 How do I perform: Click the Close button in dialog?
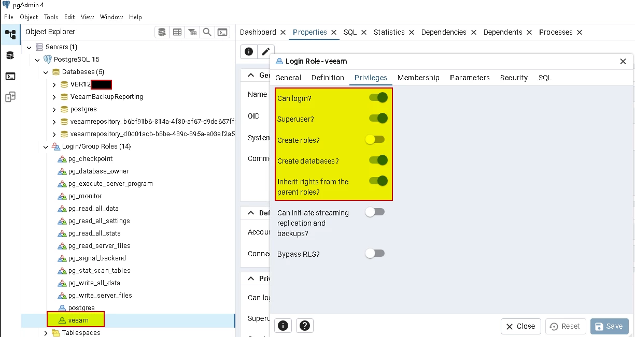pyautogui.click(x=521, y=326)
